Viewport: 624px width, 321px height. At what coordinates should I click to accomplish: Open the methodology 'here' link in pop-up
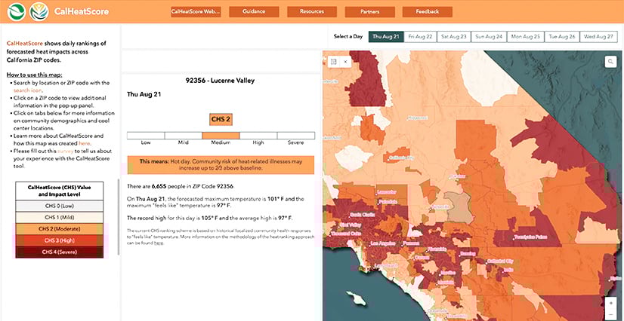point(159,243)
